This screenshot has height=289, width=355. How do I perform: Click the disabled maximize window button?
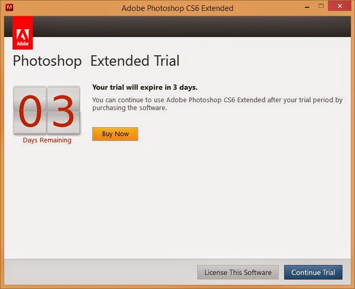[321, 6]
